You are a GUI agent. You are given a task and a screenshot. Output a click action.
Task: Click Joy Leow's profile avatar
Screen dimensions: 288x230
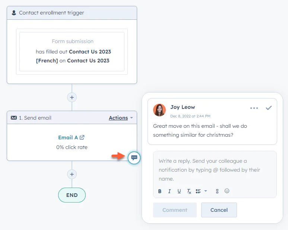[159, 110]
